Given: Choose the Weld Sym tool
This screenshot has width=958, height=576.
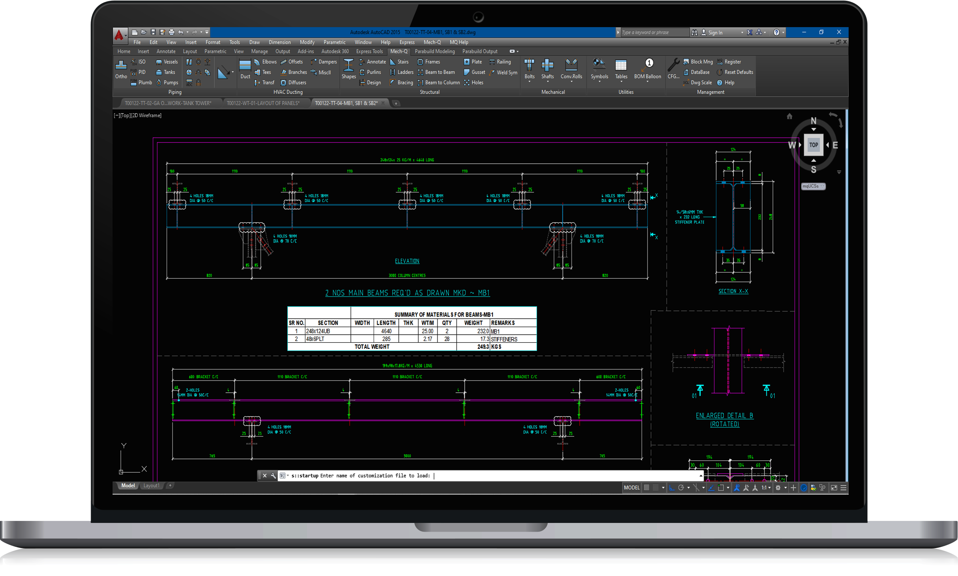Looking at the screenshot, I should click(503, 72).
